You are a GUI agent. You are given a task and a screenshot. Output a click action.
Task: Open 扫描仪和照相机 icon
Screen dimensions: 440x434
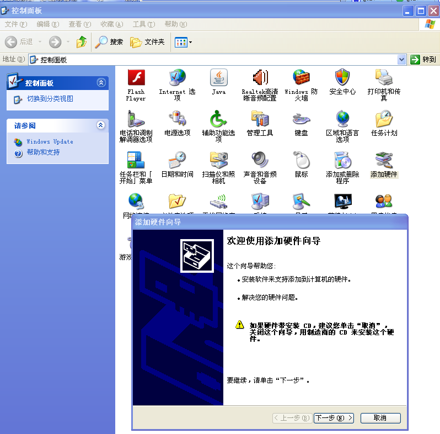coord(218,160)
